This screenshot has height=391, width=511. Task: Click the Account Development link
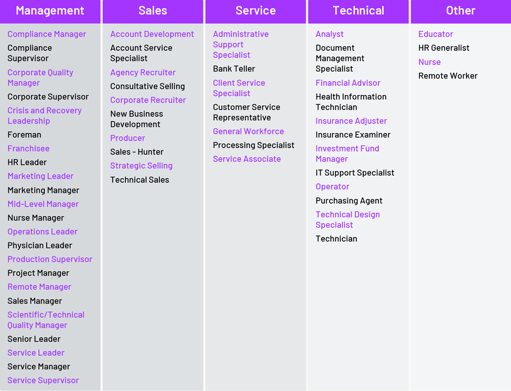[152, 34]
